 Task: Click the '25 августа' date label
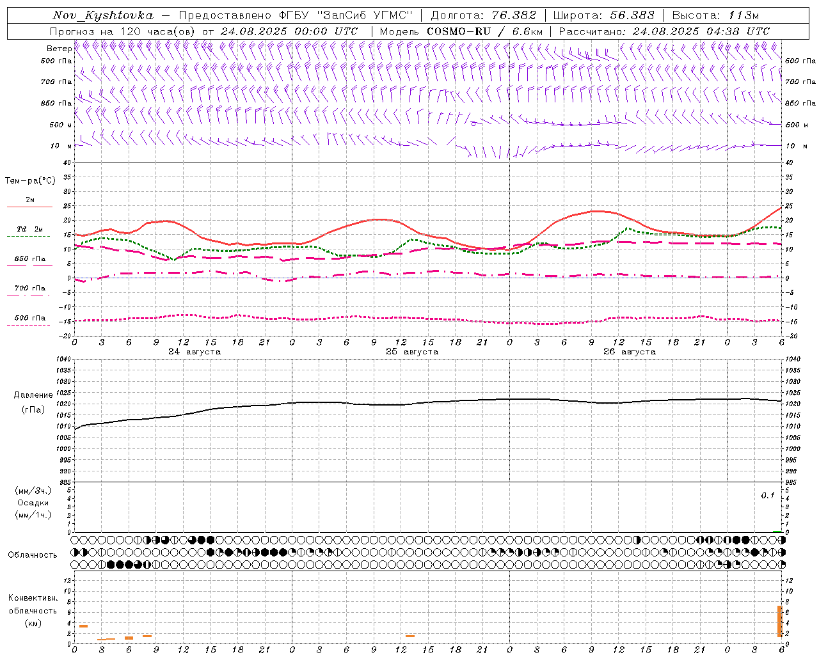point(412,352)
